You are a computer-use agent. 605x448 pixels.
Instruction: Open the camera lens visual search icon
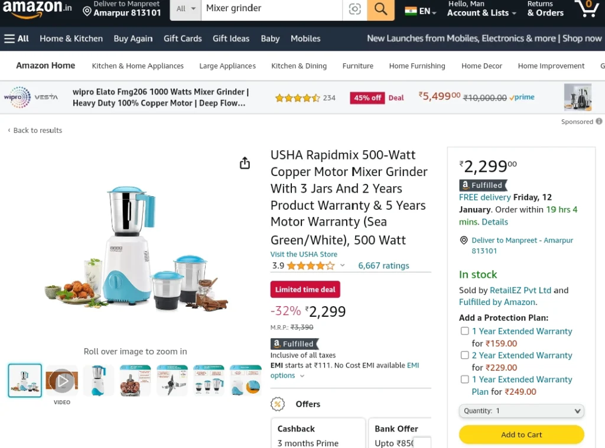354,9
